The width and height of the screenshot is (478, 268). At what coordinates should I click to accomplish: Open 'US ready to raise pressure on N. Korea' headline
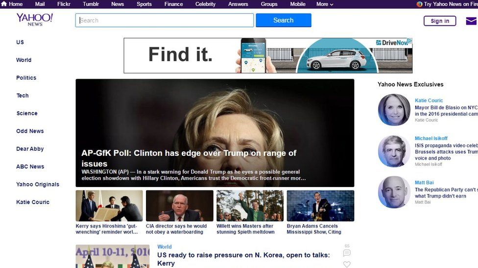243,259
